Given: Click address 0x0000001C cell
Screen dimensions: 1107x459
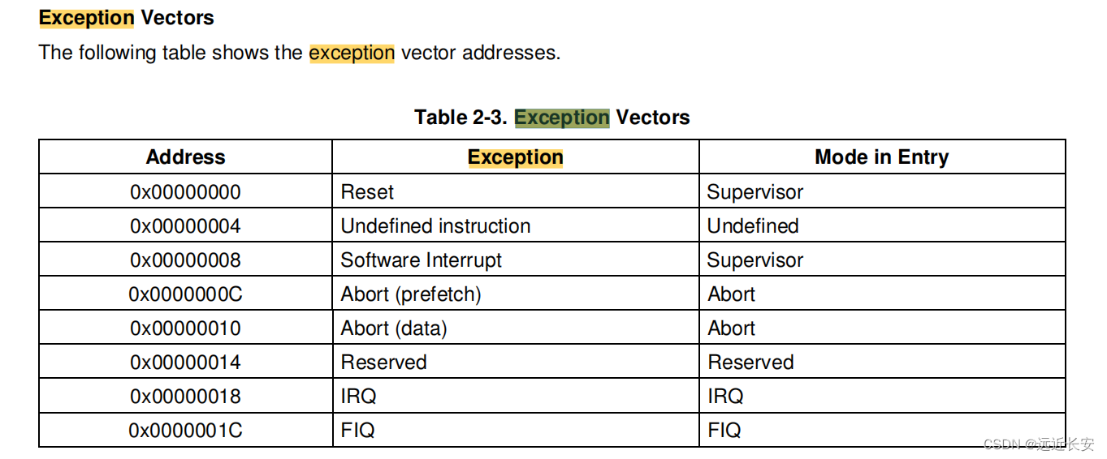Looking at the screenshot, I should [x=185, y=431].
